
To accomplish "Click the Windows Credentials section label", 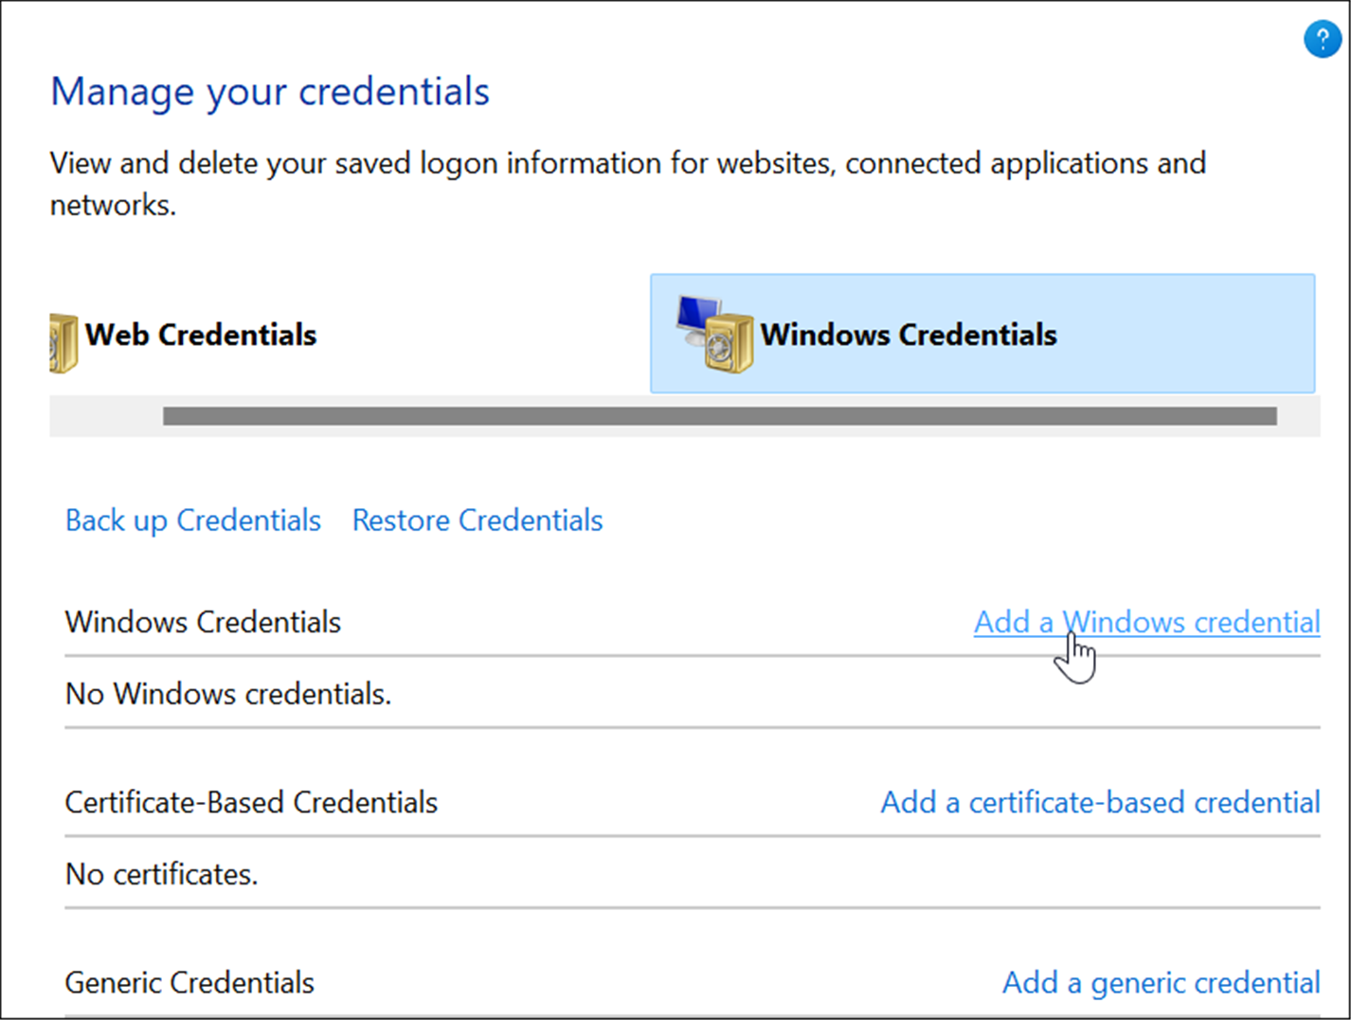I will (203, 622).
